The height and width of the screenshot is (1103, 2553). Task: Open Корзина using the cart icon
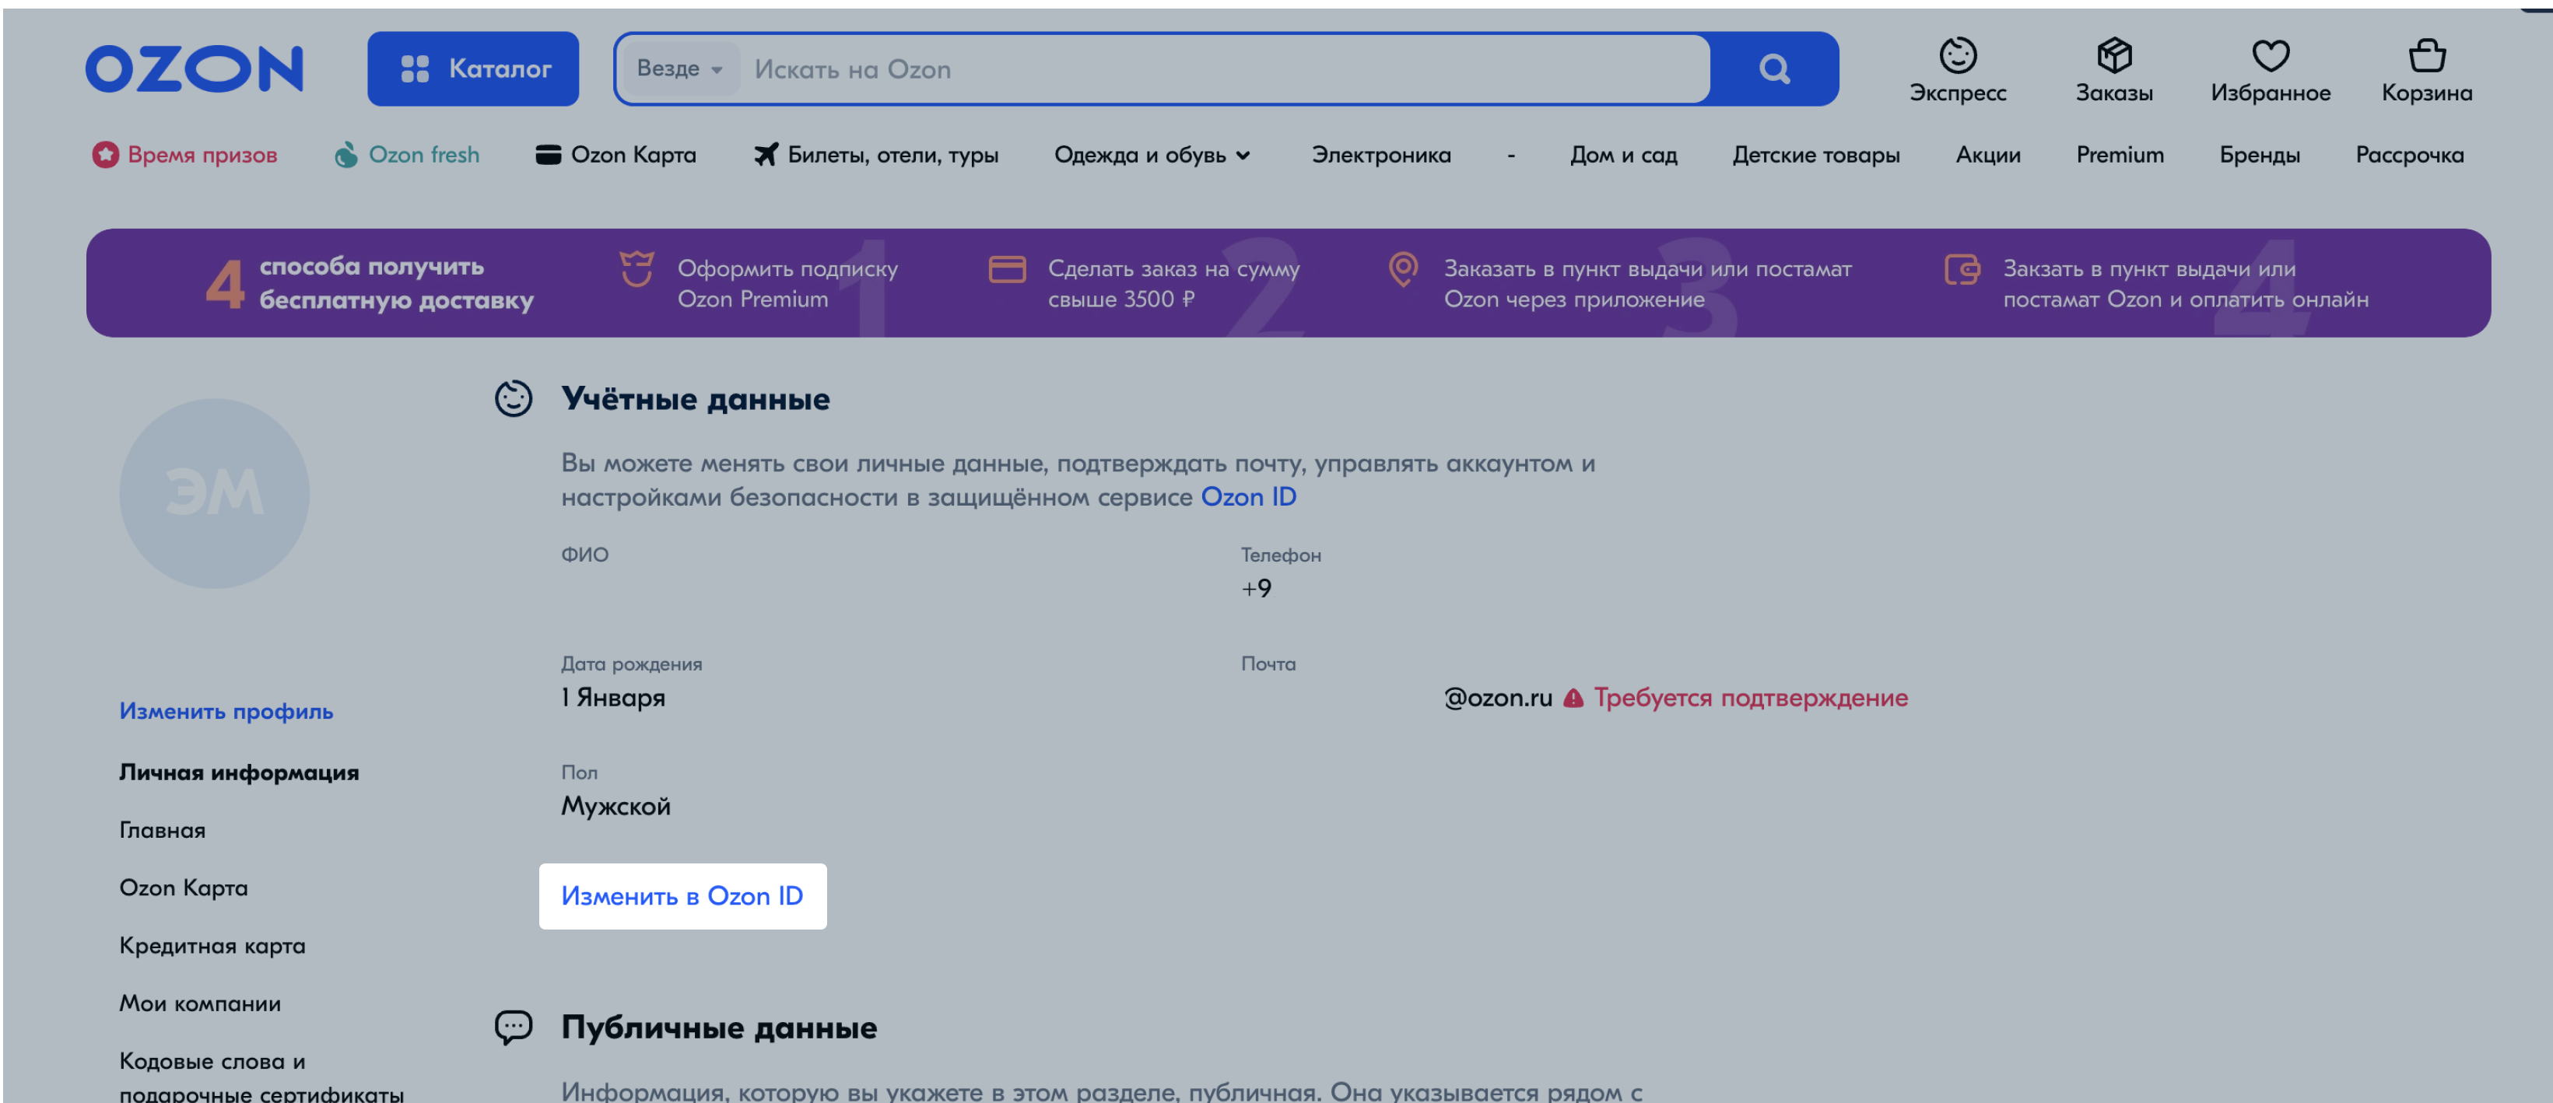[2427, 58]
